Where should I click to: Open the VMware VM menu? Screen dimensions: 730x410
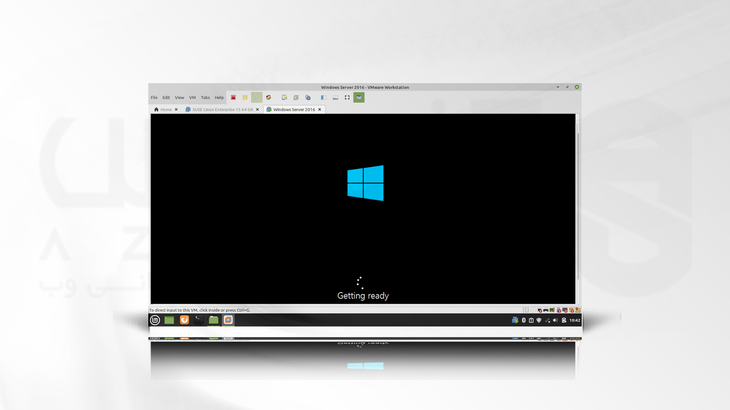coord(192,97)
